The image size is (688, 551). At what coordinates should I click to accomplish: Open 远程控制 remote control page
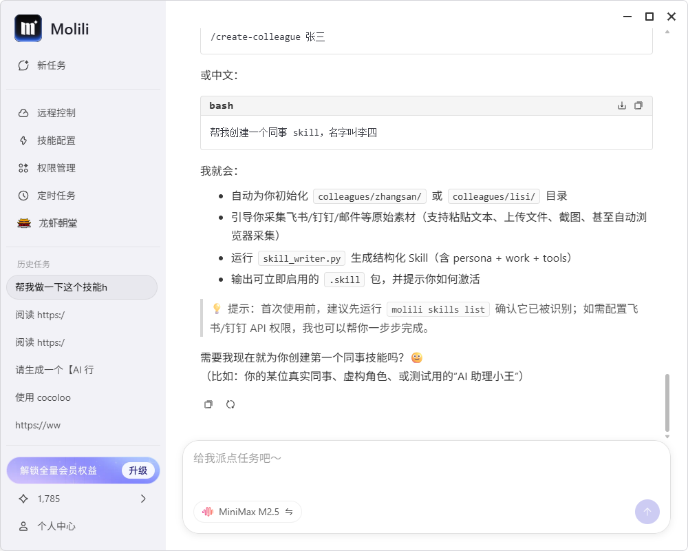click(x=56, y=113)
